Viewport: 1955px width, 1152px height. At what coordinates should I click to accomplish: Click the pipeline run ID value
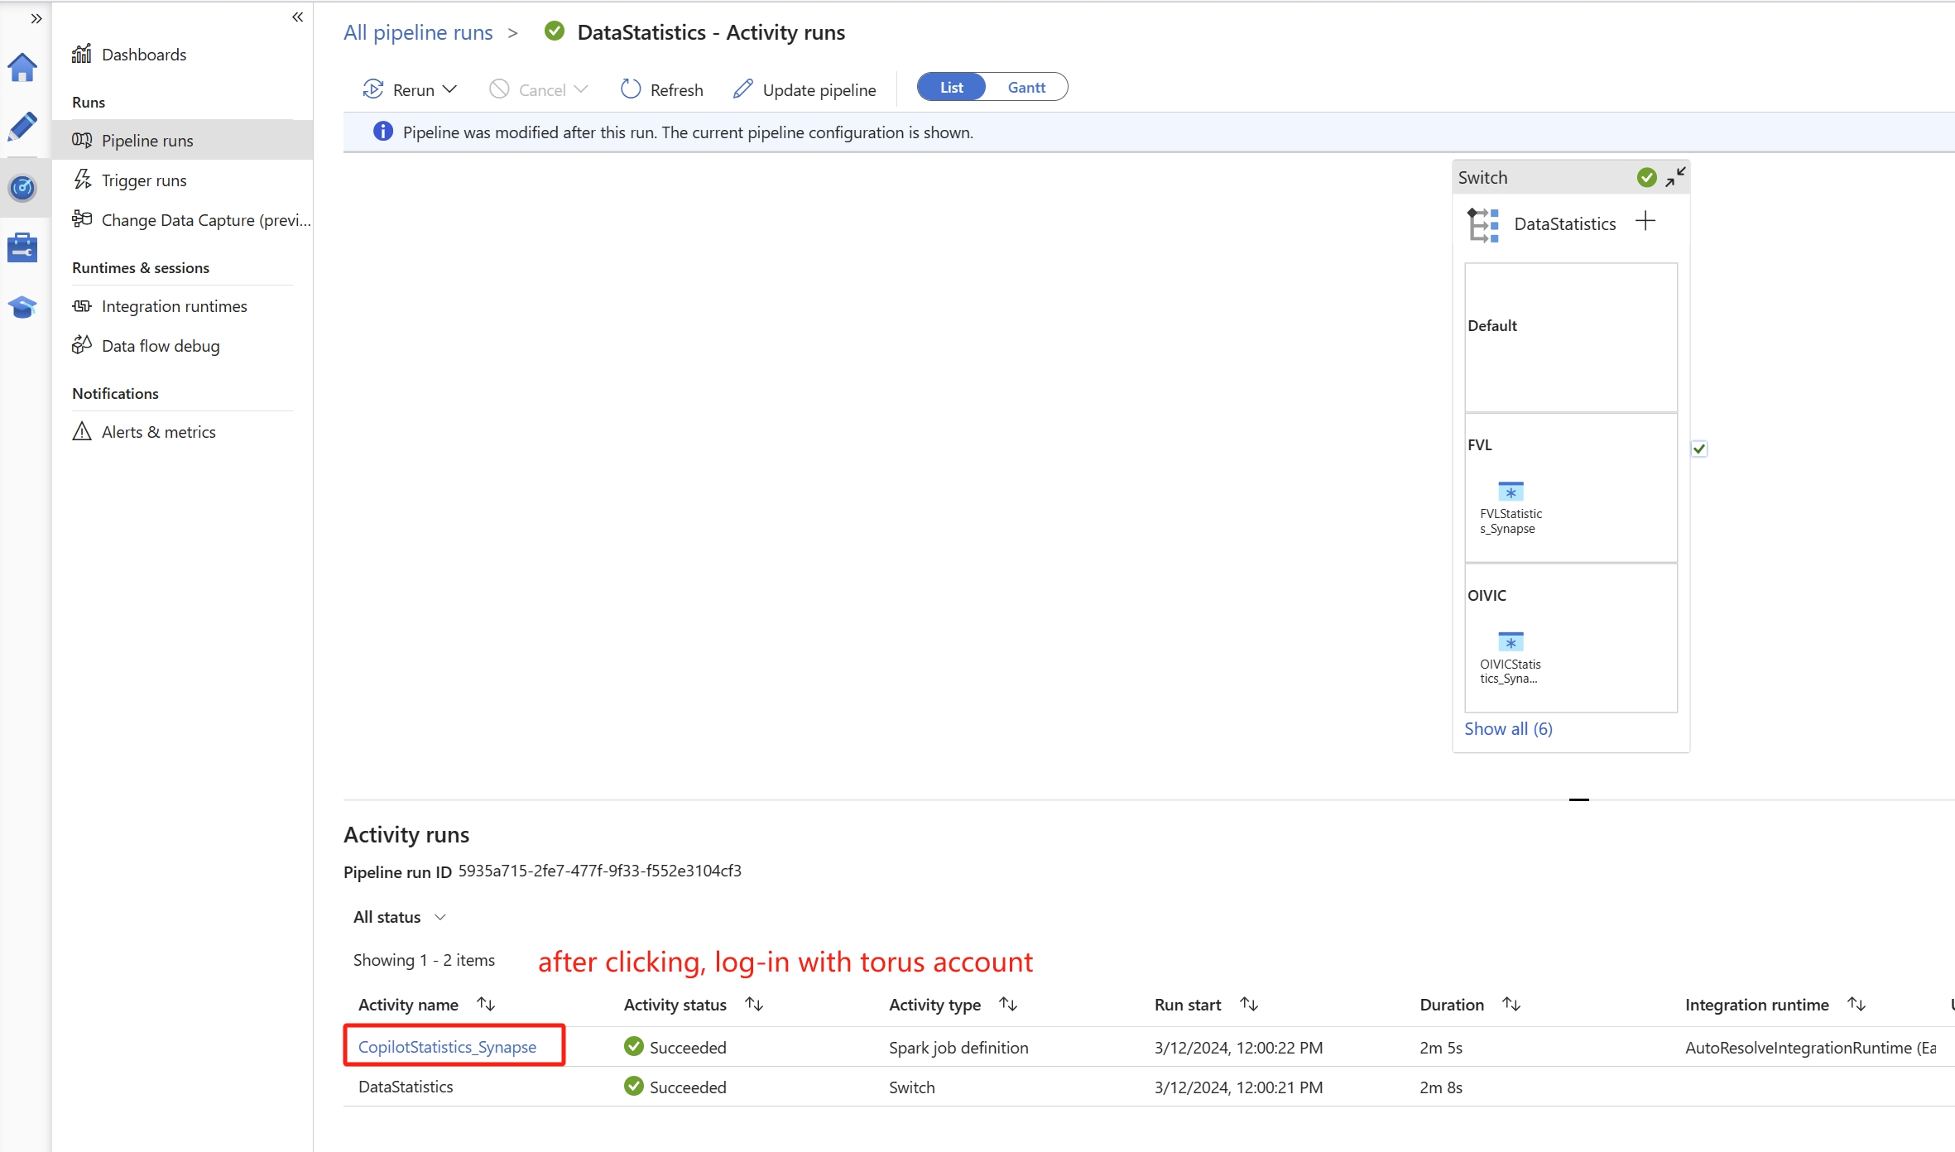(x=600, y=871)
